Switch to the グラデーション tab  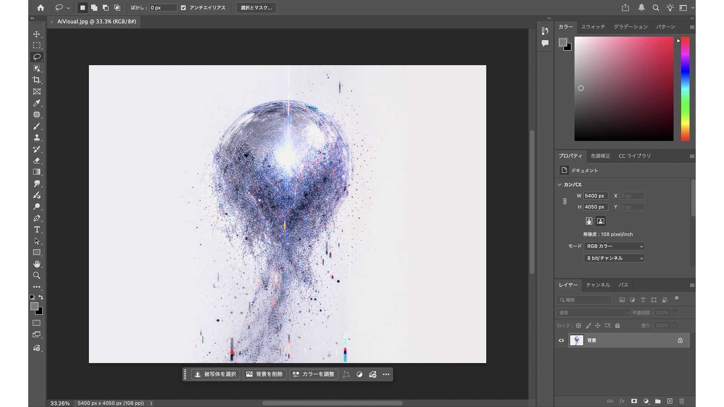point(630,27)
